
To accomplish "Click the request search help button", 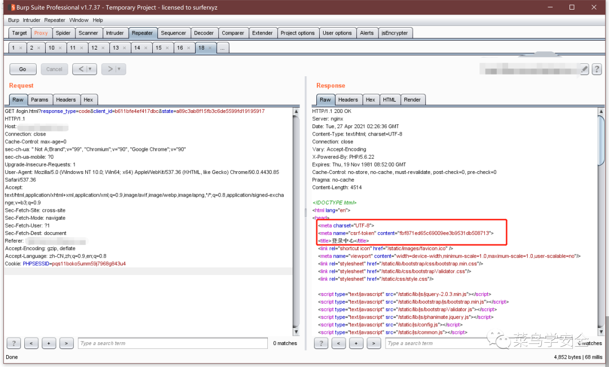I will click(14, 343).
